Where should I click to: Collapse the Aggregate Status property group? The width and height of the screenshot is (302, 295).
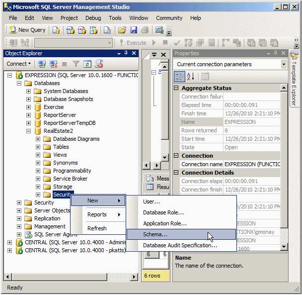tap(176, 88)
